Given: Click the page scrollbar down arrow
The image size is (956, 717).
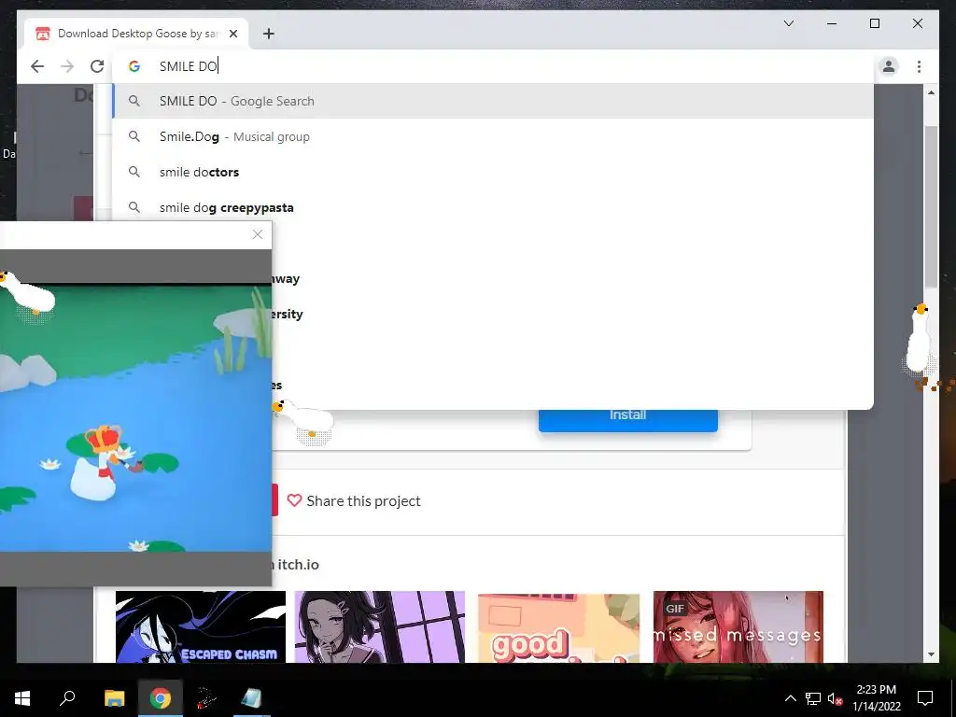Looking at the screenshot, I should click(931, 654).
